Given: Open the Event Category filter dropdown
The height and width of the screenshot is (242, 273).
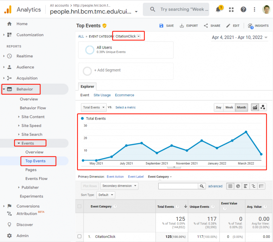Looking at the screenshot, I should click(x=138, y=36).
